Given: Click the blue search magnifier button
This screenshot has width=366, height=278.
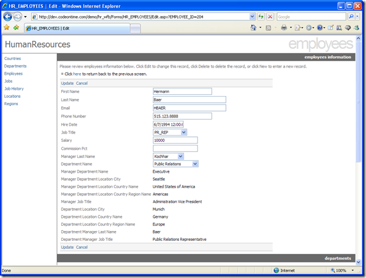Looking at the screenshot, I should pyautogui.click(x=351, y=17).
